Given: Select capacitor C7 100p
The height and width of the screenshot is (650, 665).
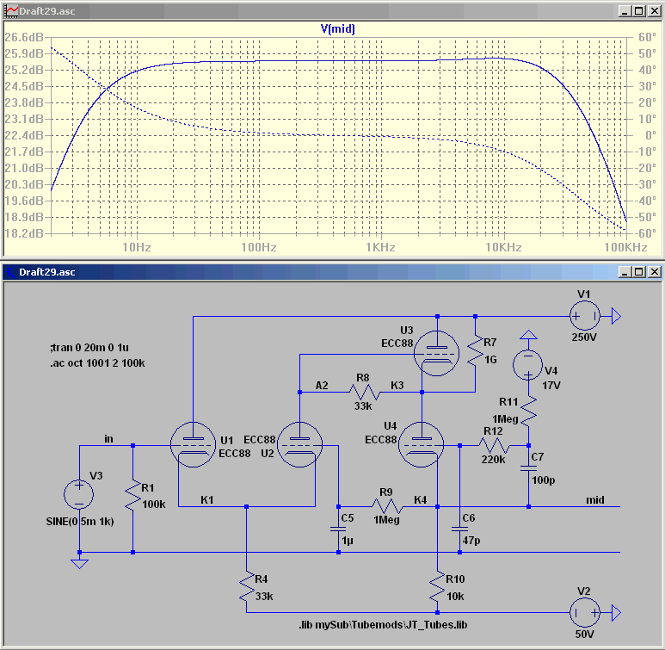Looking at the screenshot, I should (528, 467).
